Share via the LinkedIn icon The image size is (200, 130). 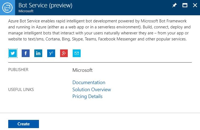pyautogui.click(x=38, y=53)
